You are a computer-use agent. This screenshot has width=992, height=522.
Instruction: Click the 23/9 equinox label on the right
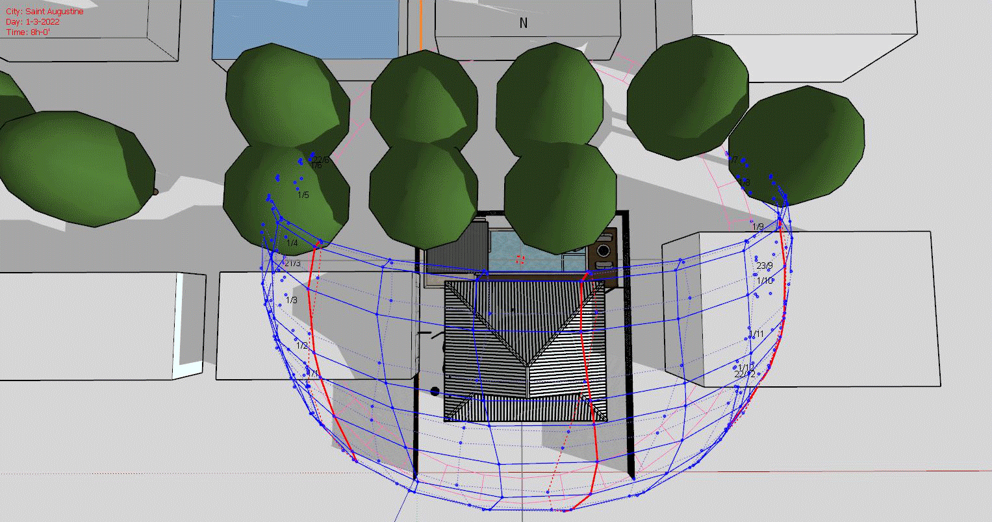coord(765,266)
